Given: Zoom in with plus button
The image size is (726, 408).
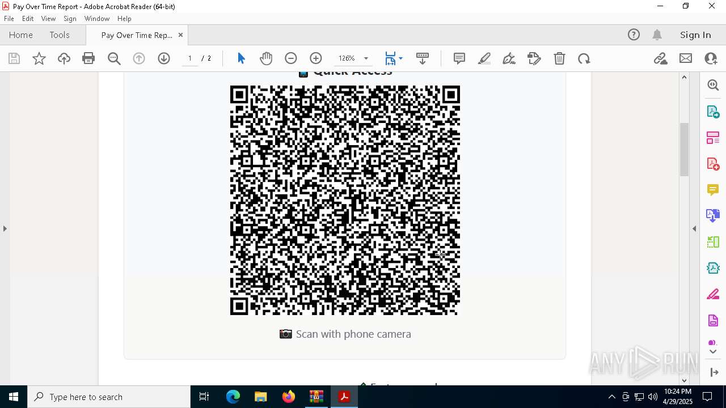Looking at the screenshot, I should click(x=316, y=58).
